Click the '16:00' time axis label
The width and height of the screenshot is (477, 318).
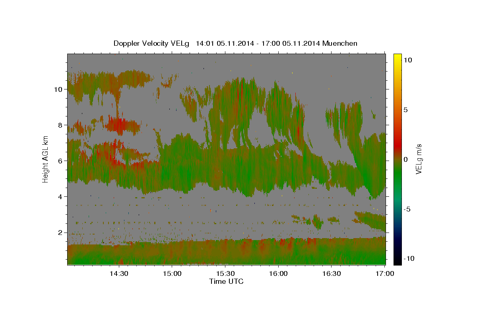pos(278,274)
